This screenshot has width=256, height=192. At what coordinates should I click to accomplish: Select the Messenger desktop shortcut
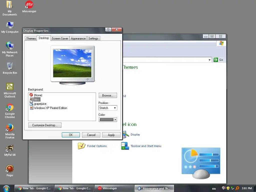(29, 7)
